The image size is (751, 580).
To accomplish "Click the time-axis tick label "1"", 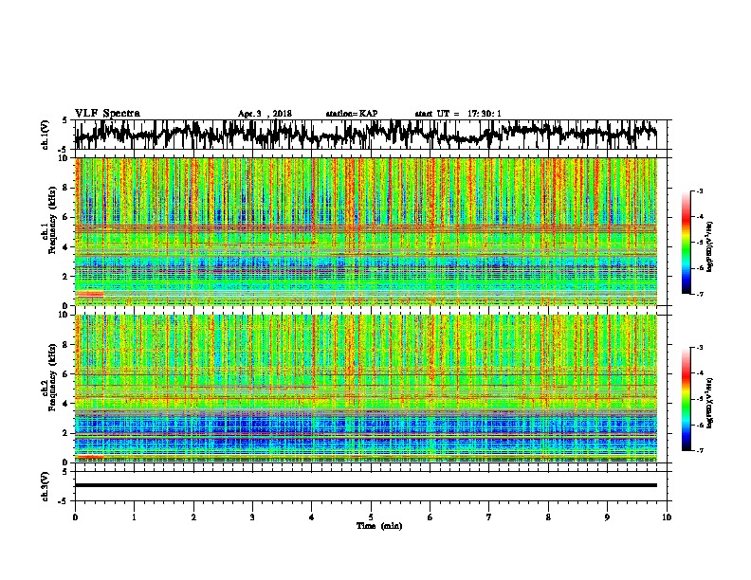I will point(134,517).
